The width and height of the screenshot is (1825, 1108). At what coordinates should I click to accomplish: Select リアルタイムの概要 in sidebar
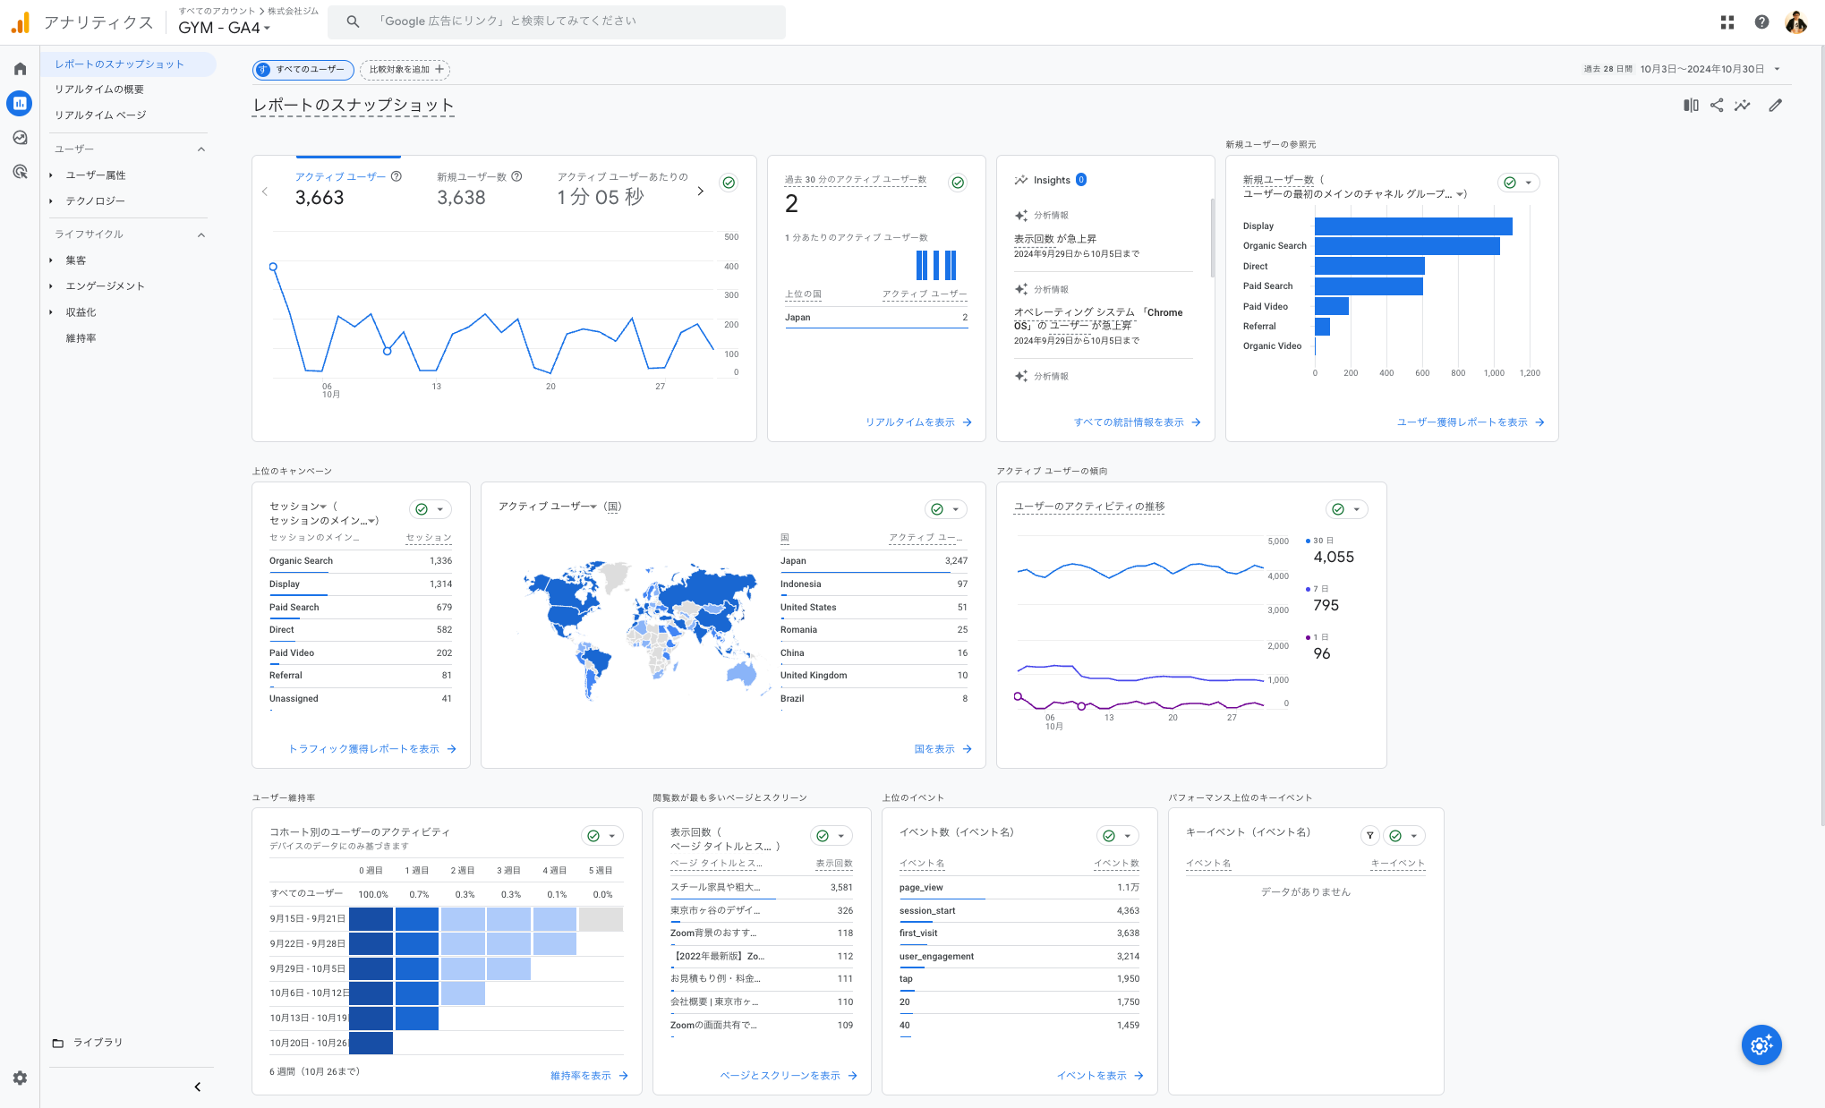tap(99, 89)
